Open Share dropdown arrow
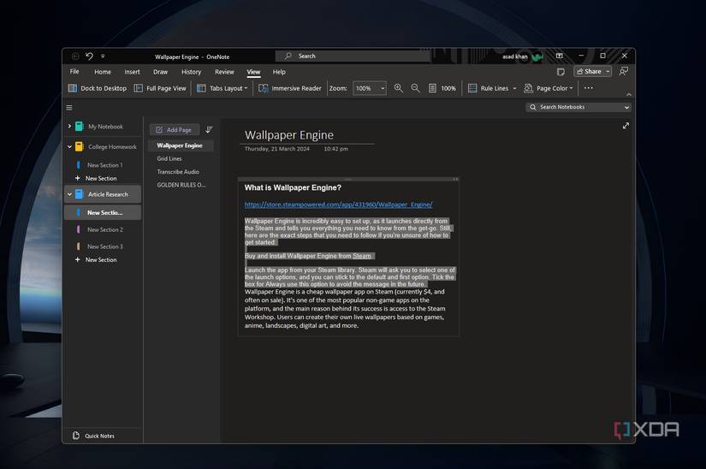706x469 pixels. coord(608,71)
